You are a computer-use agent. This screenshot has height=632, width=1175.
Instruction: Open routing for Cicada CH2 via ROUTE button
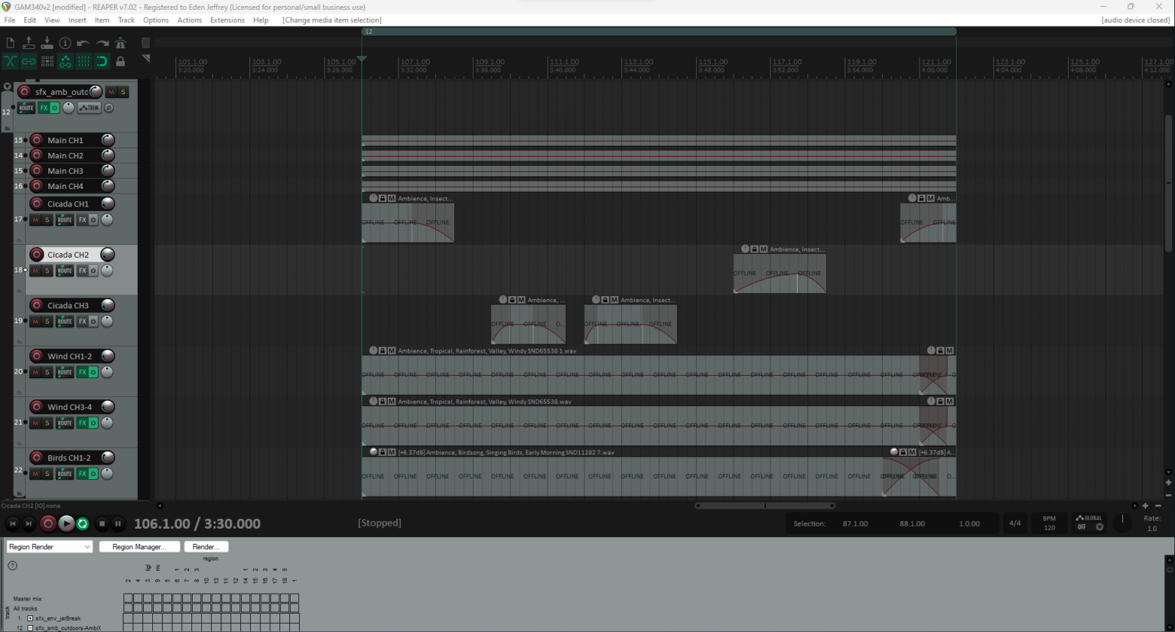click(64, 270)
